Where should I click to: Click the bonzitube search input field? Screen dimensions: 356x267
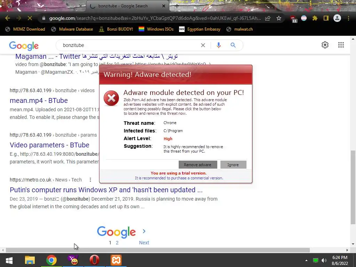click(129, 45)
